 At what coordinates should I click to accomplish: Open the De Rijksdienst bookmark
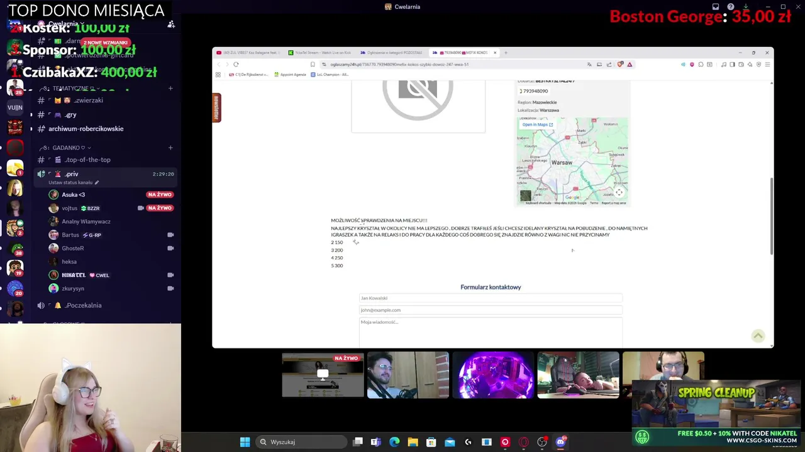click(248, 75)
